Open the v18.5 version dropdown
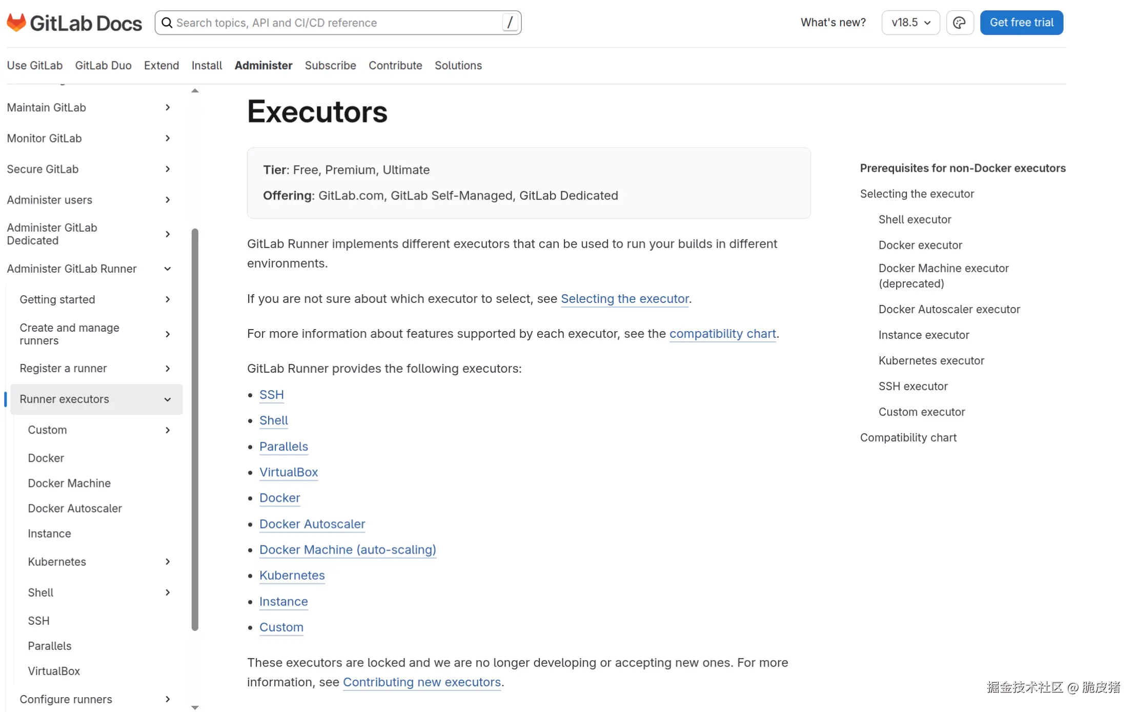The image size is (1138, 712). pyautogui.click(x=910, y=23)
